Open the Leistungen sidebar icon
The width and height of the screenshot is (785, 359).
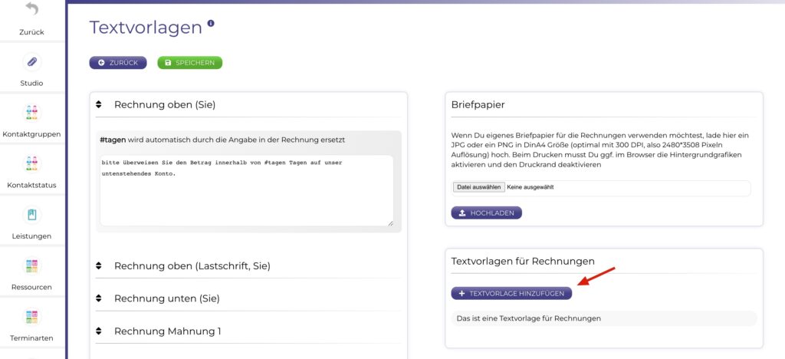click(32, 215)
